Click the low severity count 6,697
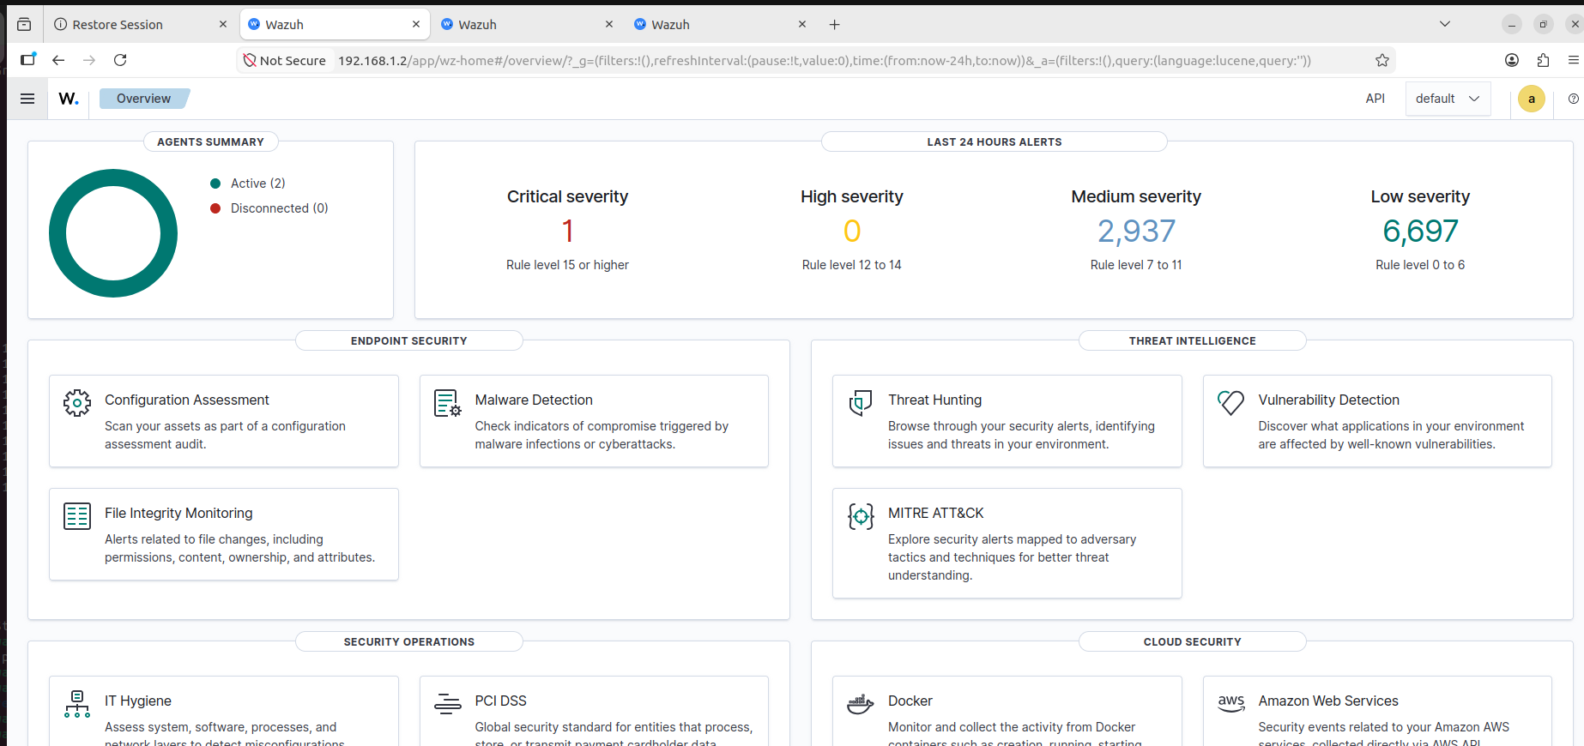 coord(1420,231)
